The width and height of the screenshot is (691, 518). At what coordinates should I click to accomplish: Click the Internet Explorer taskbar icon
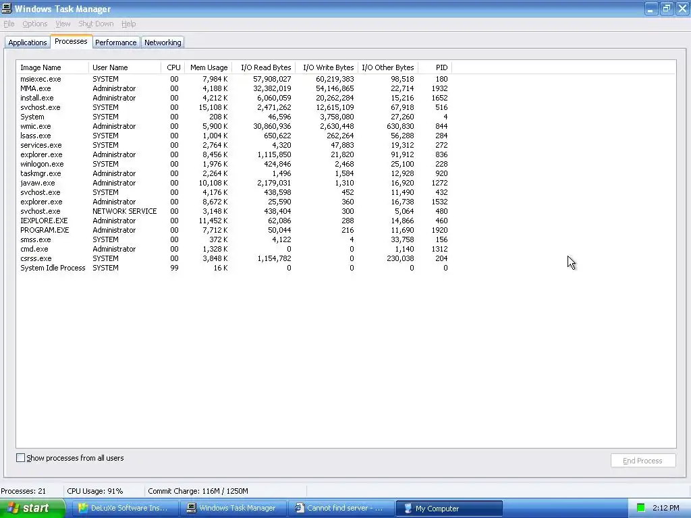pyautogui.click(x=300, y=508)
